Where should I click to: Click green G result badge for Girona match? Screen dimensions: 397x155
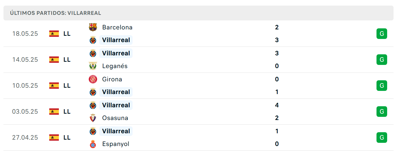point(382,86)
